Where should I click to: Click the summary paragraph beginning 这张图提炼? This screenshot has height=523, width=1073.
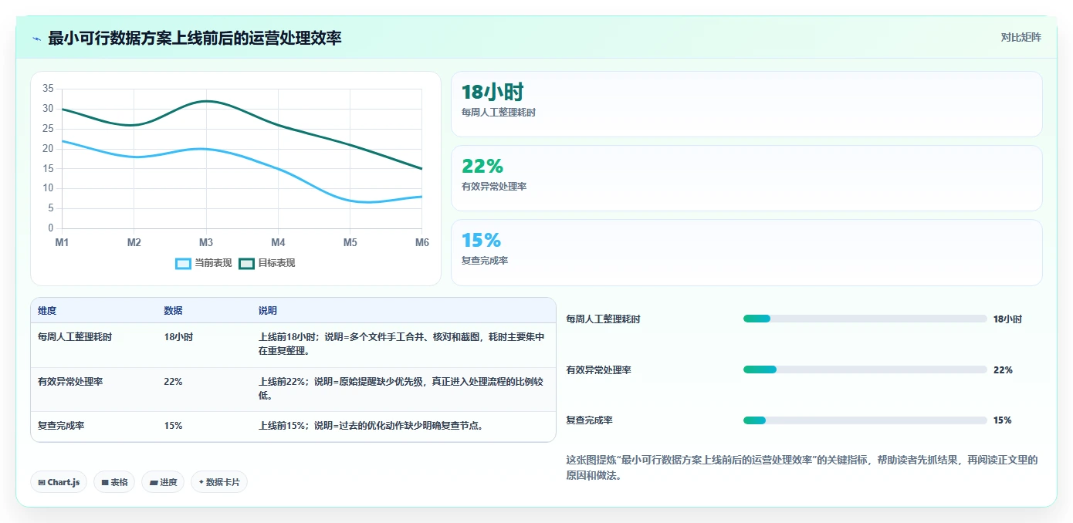tap(802, 467)
